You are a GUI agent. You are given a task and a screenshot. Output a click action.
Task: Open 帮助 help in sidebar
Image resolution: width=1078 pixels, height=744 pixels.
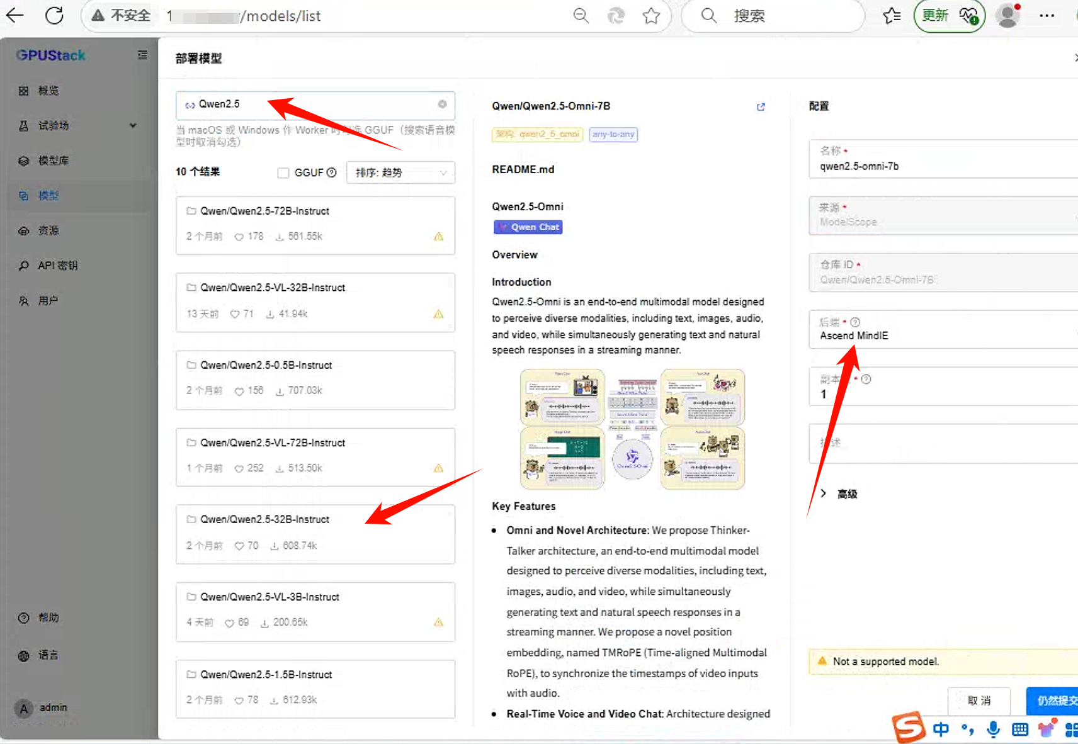pos(79,617)
